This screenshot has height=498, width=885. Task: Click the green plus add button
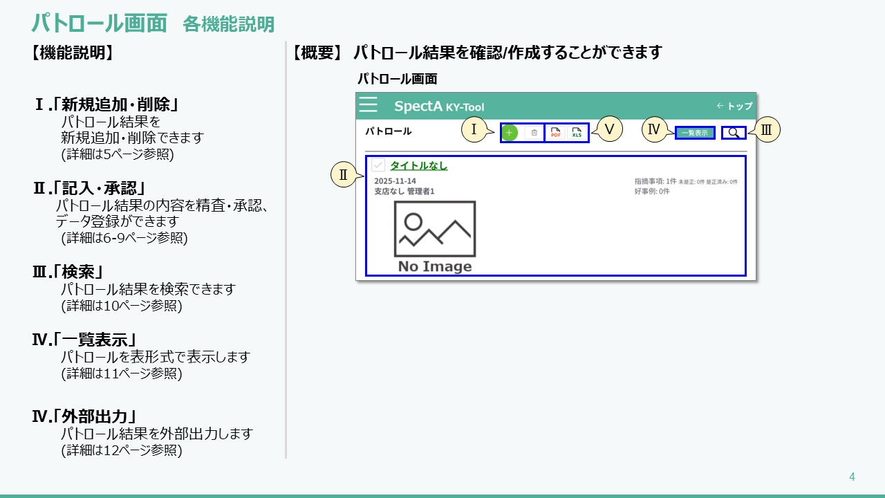coord(510,132)
